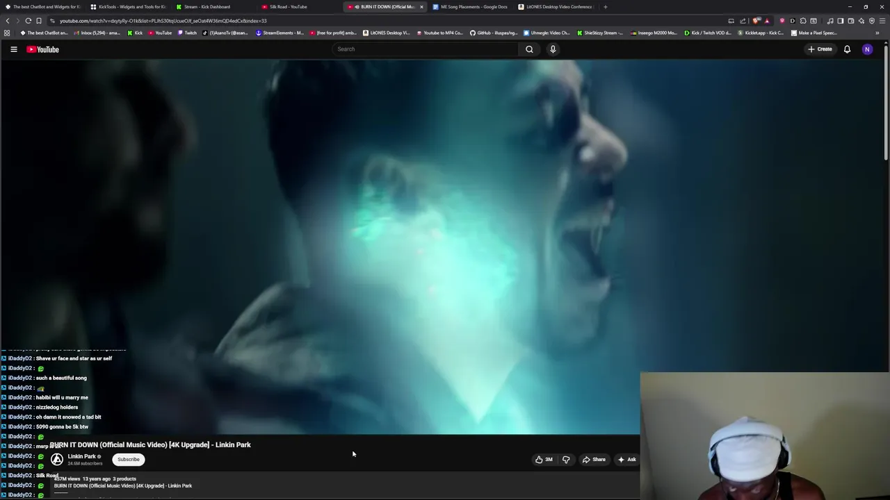890x500 pixels.
Task: Open YouTube notifications bell
Action: tap(847, 49)
